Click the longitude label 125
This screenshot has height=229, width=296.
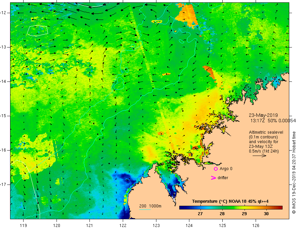click(x=222, y=225)
